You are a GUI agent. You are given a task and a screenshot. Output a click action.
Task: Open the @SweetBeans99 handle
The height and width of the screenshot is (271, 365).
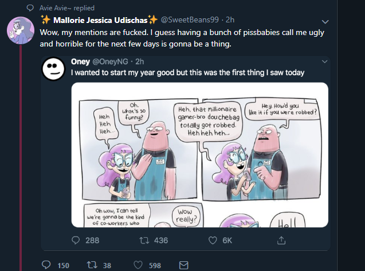click(x=190, y=20)
